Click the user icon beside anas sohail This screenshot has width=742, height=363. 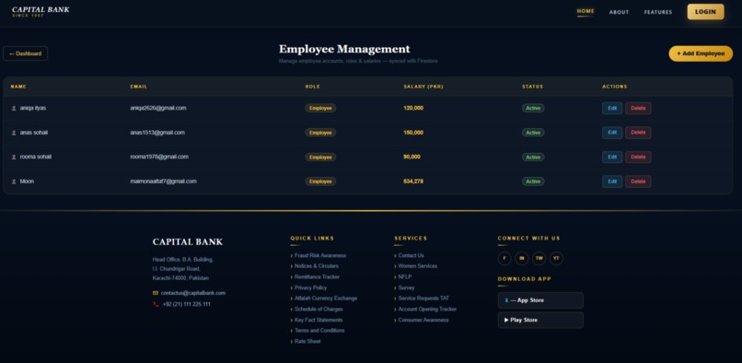(14, 133)
